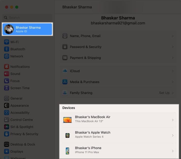Click the Password & Security lock icon
Viewport: 181px width, 159px height.
[x=65, y=47]
